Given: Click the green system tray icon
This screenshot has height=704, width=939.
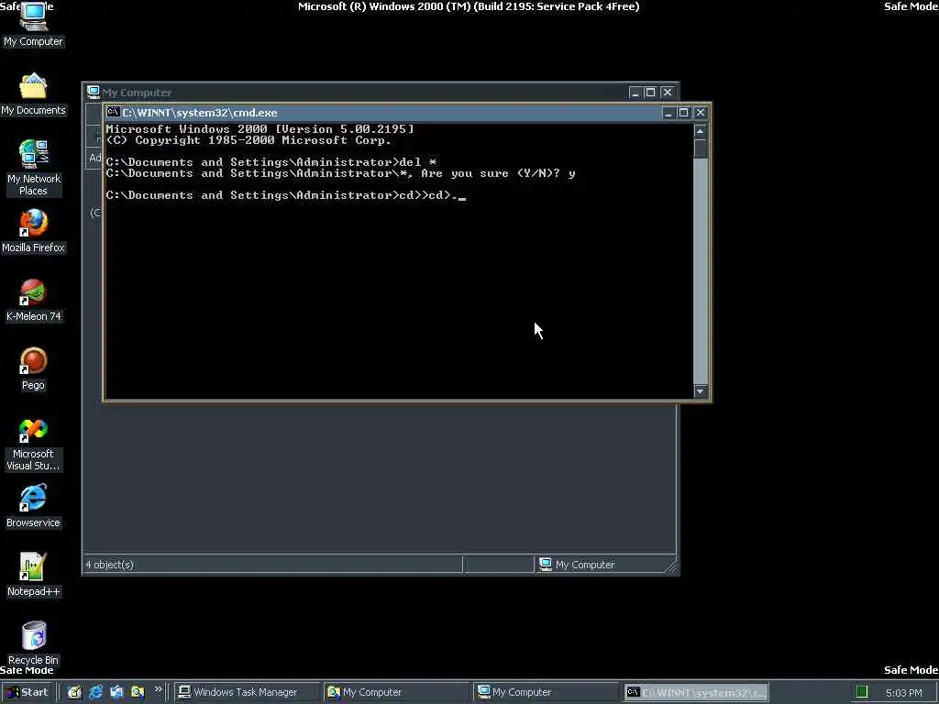Looking at the screenshot, I should (x=862, y=692).
